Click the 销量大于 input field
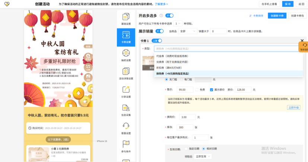This screenshot has width=308, height=162. click(x=218, y=31)
